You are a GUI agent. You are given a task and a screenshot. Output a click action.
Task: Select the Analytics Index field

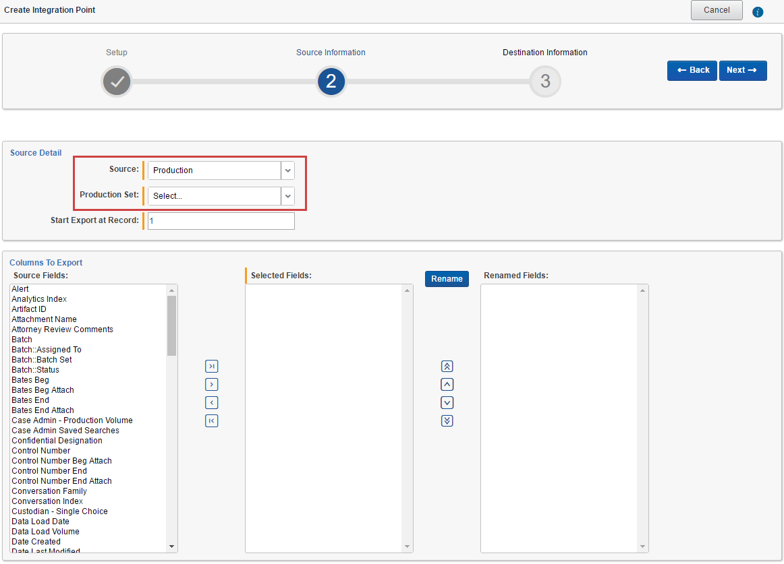pos(39,299)
